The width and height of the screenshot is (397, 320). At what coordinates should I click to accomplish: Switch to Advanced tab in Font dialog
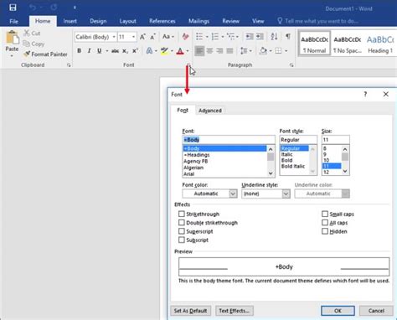210,111
